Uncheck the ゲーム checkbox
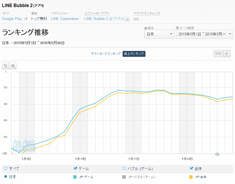Image resolution: width=235 pixels, height=184 pixels. coord(75,168)
